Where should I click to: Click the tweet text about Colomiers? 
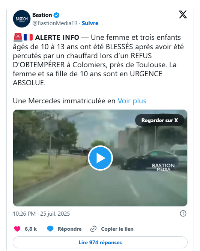click(98, 60)
